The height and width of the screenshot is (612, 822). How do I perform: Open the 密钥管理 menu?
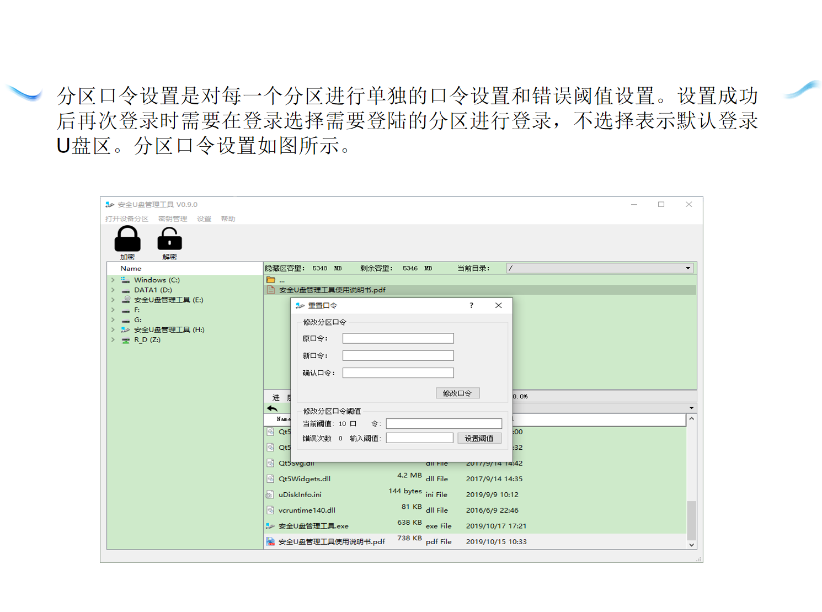pyautogui.click(x=173, y=219)
